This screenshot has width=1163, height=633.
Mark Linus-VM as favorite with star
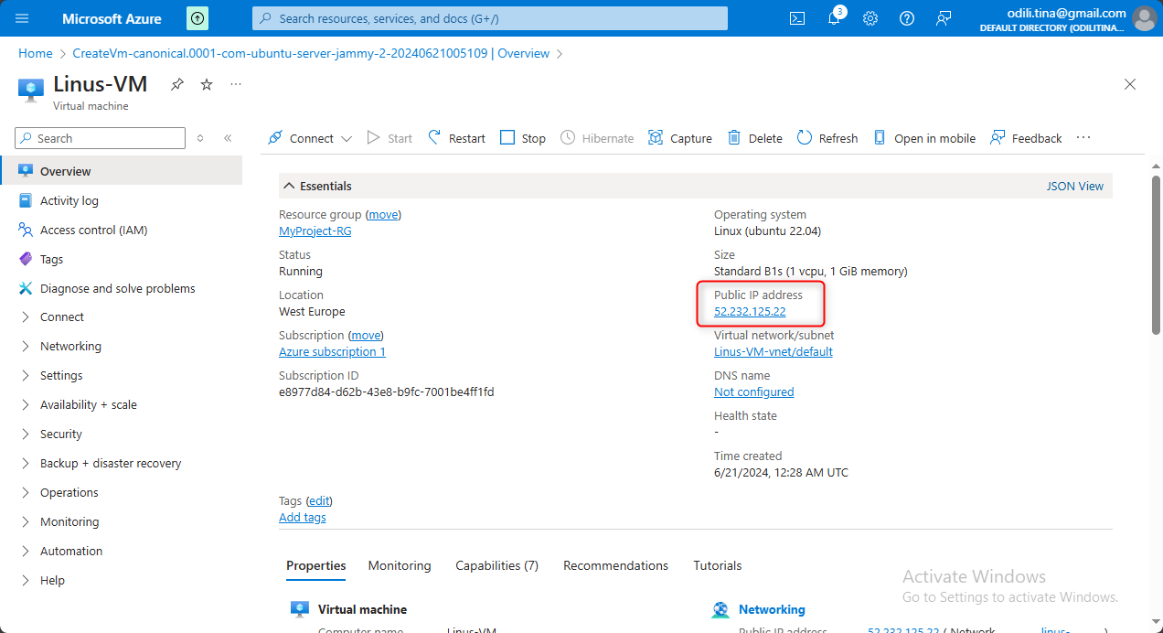[x=207, y=84]
